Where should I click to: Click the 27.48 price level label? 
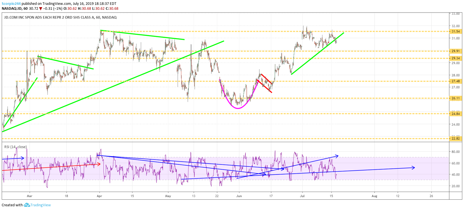[455, 81]
